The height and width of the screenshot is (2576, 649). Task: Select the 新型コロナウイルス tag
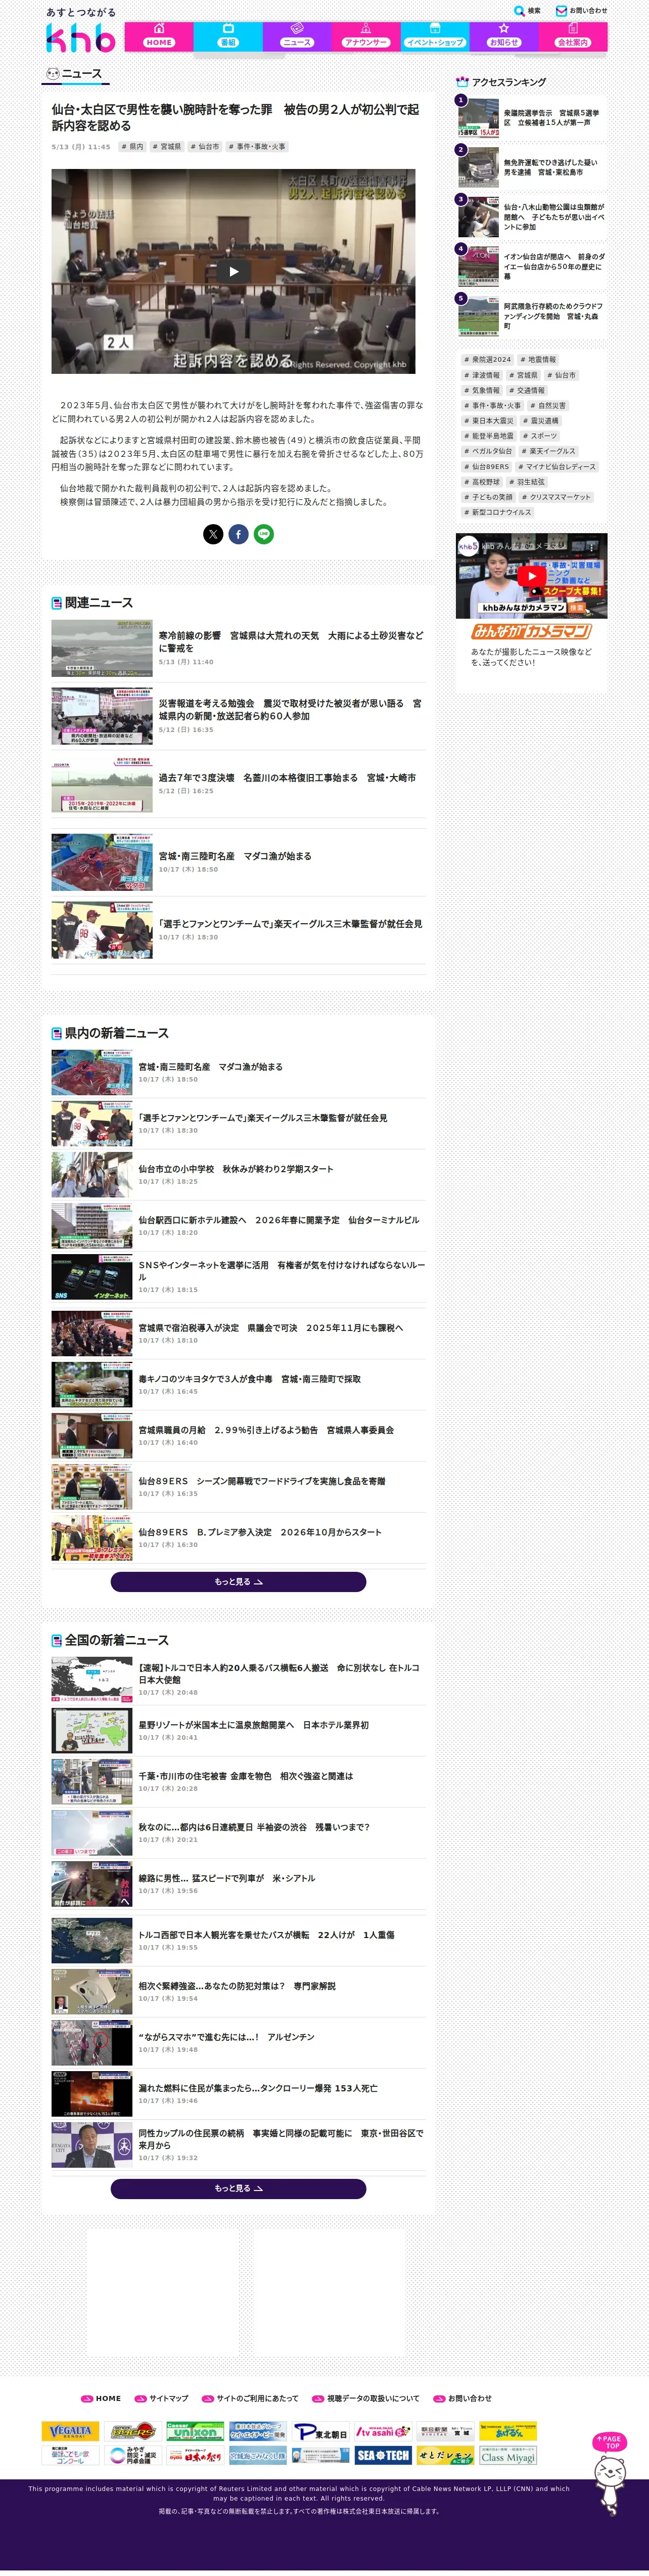click(497, 512)
